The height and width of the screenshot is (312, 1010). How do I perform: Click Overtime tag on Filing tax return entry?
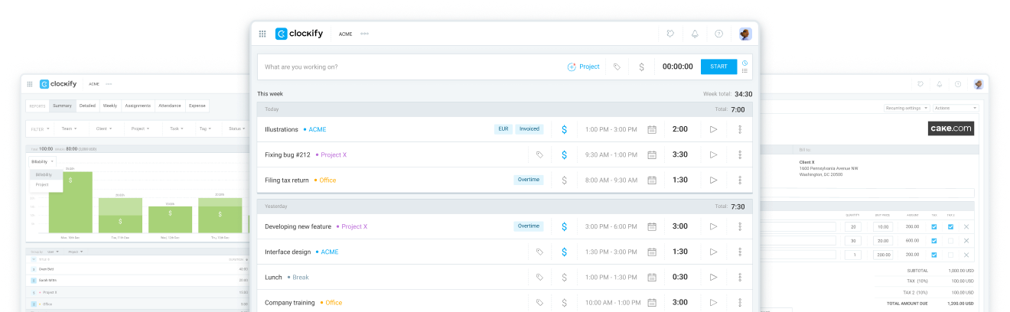529,180
